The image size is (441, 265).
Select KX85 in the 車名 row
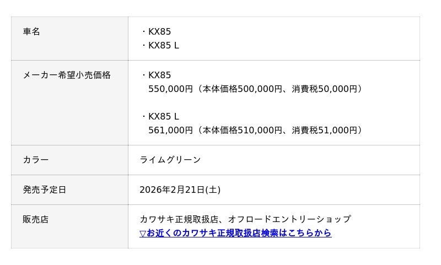pos(159,32)
